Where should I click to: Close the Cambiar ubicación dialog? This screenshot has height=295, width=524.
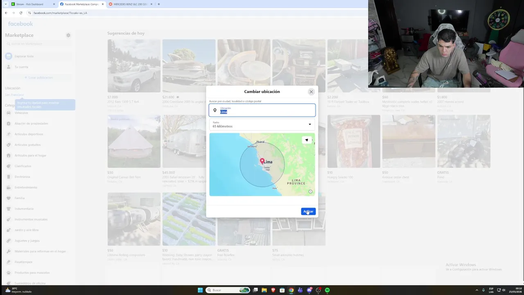(311, 92)
